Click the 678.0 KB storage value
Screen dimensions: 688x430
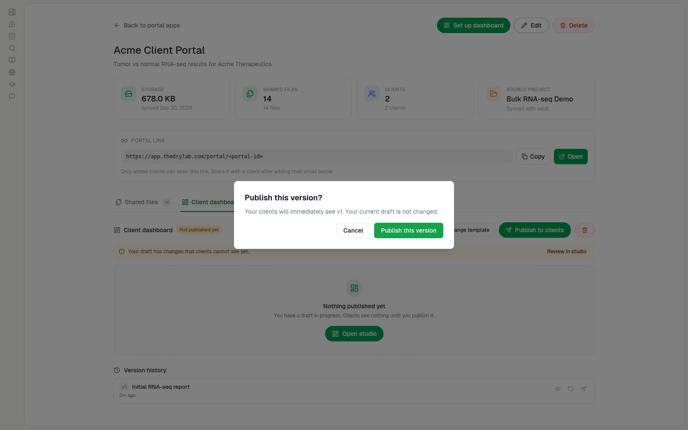(x=158, y=99)
